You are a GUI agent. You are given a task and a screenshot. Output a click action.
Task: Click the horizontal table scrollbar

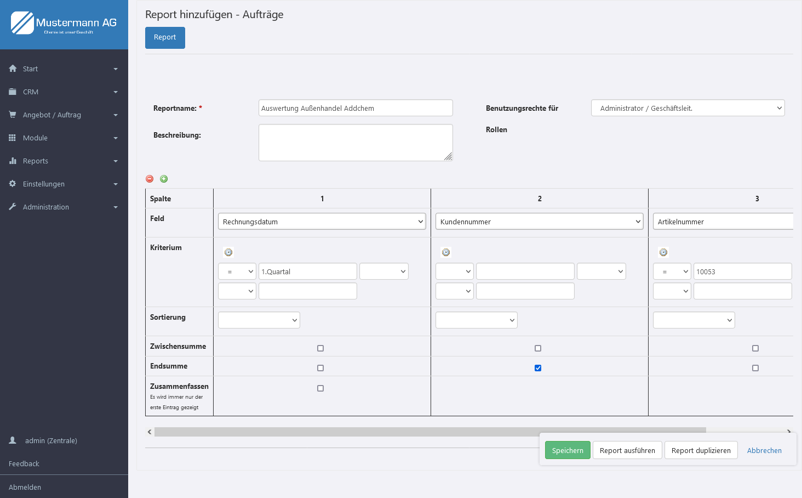point(430,432)
